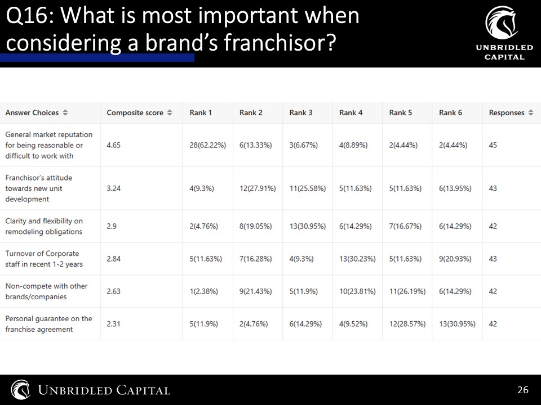Click the footer horse logo icon

[x=21, y=389]
